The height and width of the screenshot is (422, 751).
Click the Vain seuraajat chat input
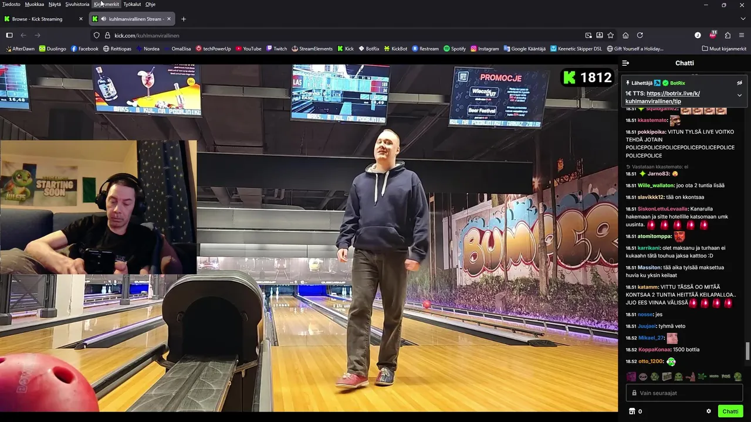coord(684,393)
